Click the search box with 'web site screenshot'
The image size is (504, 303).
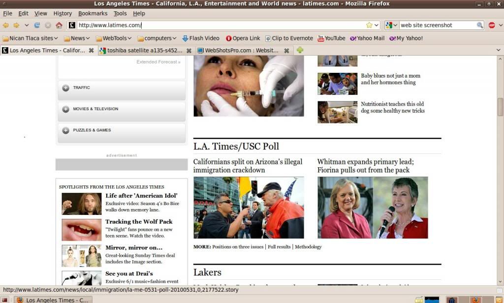[438, 25]
